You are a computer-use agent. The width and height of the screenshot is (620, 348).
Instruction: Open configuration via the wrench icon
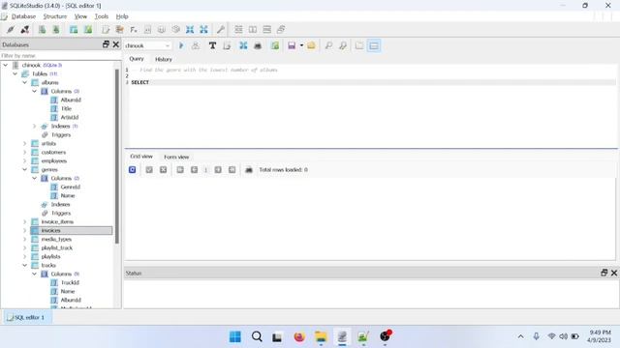221,30
